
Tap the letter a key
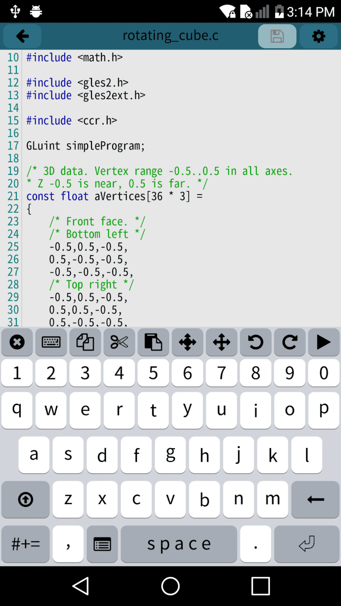point(34,455)
